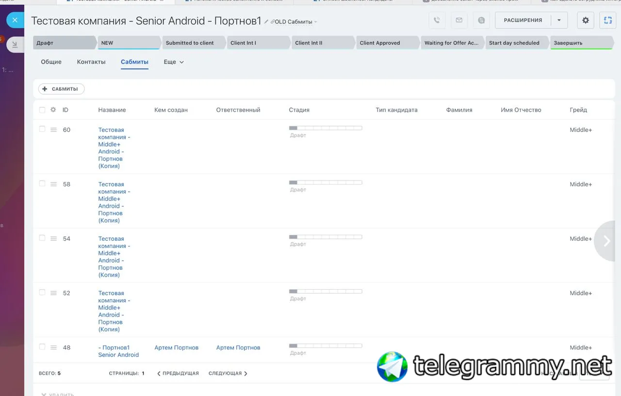621x396 pixels.
Task: Click the + САБМИТЫ add button
Action: point(62,89)
